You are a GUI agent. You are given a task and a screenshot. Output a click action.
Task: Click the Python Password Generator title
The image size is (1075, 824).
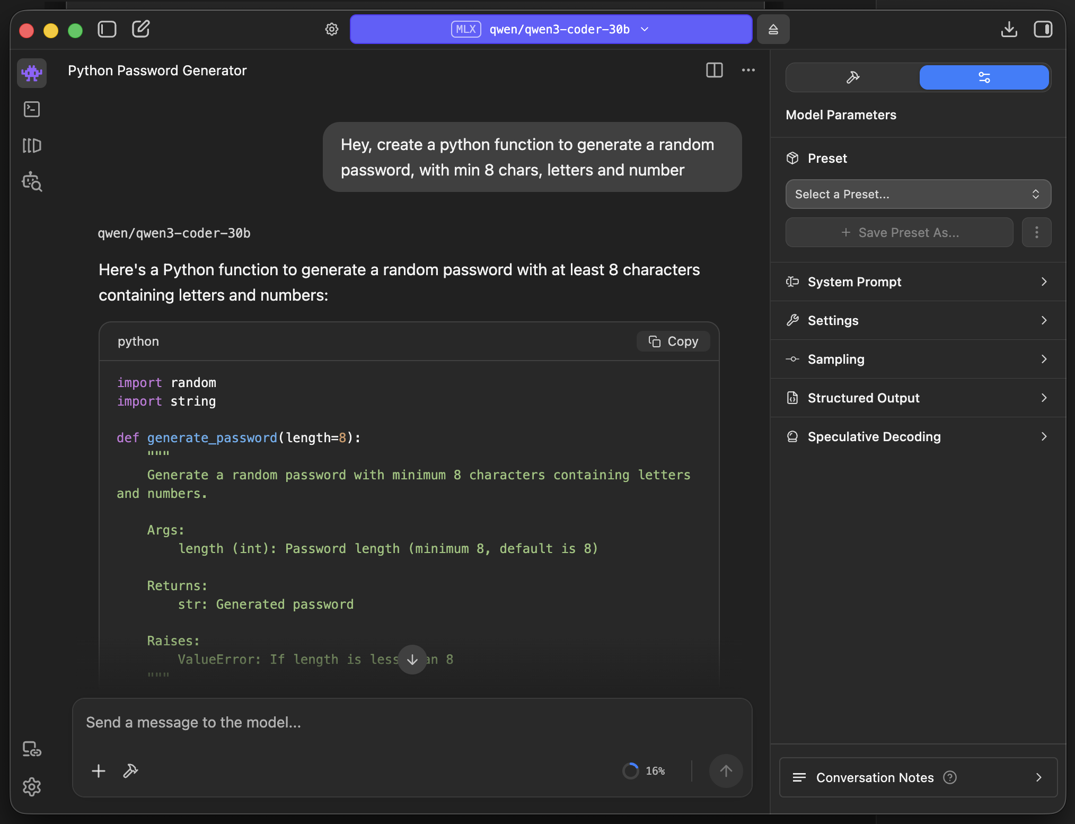pyautogui.click(x=157, y=71)
